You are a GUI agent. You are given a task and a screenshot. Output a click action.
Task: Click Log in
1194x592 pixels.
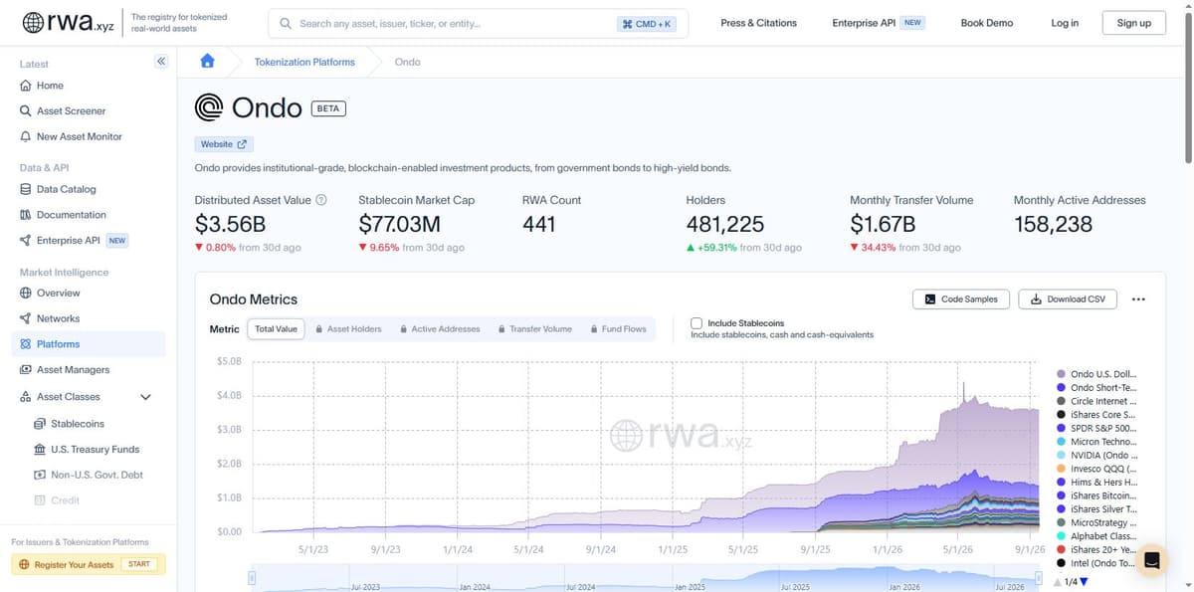point(1065,23)
